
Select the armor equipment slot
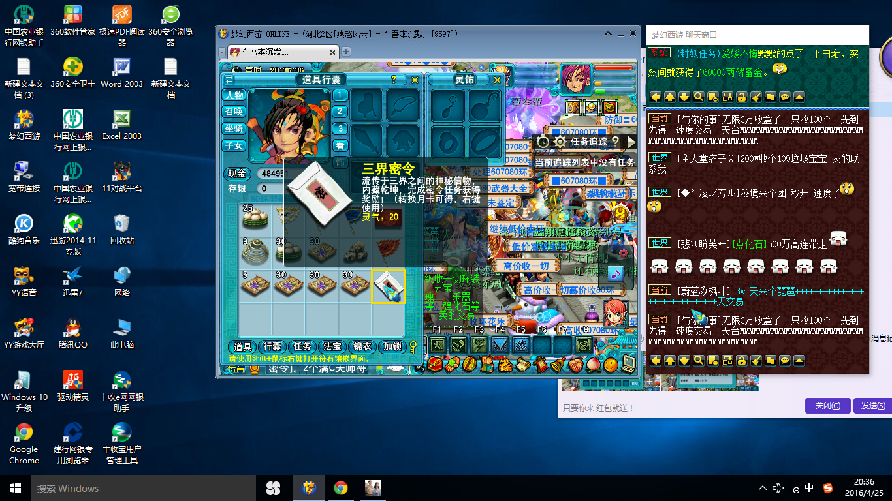403,140
